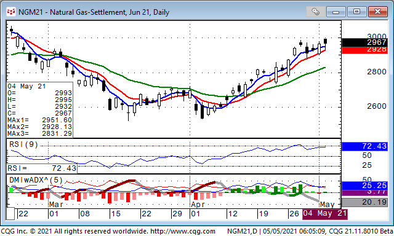Click the gray 20.19 ADX value label

[x=364, y=202]
